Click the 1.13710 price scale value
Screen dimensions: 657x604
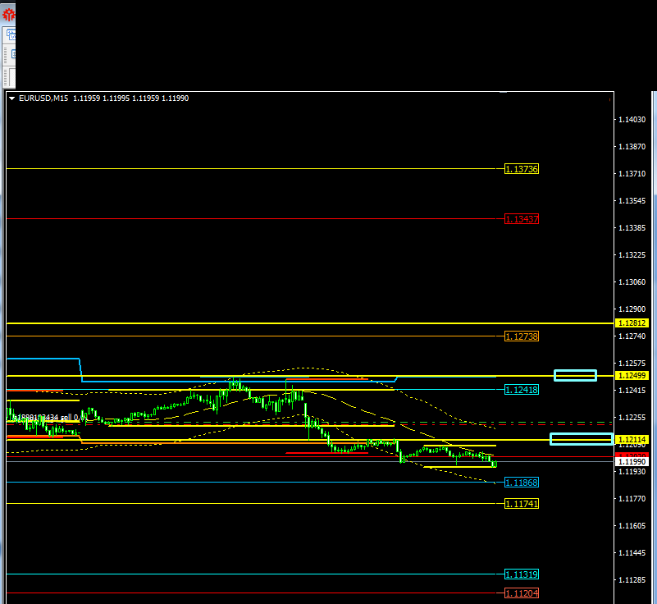click(x=632, y=173)
